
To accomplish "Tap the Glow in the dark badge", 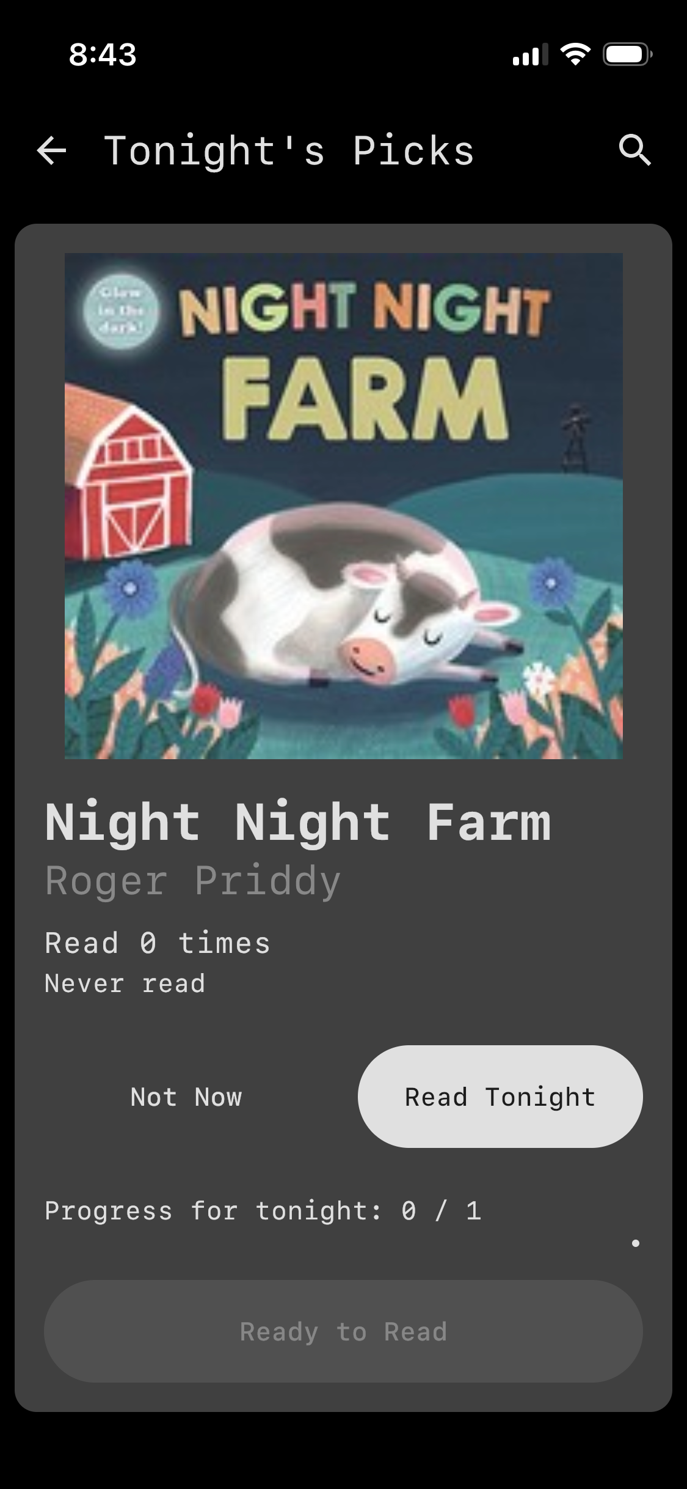I will [121, 311].
